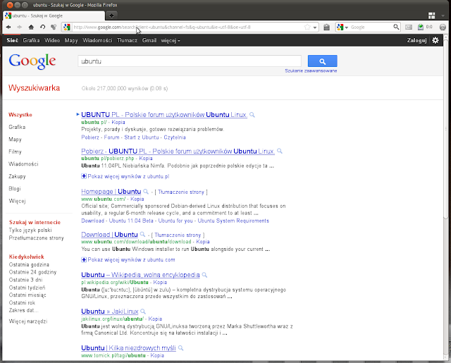Filter by 'Ostatni tydzień'
Screen dimensions: 451x363
tap(27, 288)
